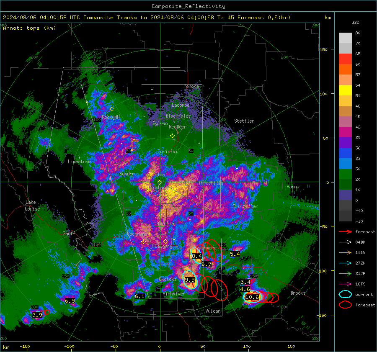
Task: Click the RedDeer city label
Action: pyautogui.click(x=178, y=127)
